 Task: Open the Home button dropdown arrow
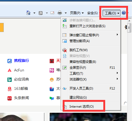coord(34,13)
